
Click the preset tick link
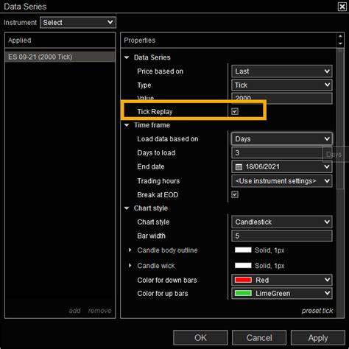click(317, 311)
